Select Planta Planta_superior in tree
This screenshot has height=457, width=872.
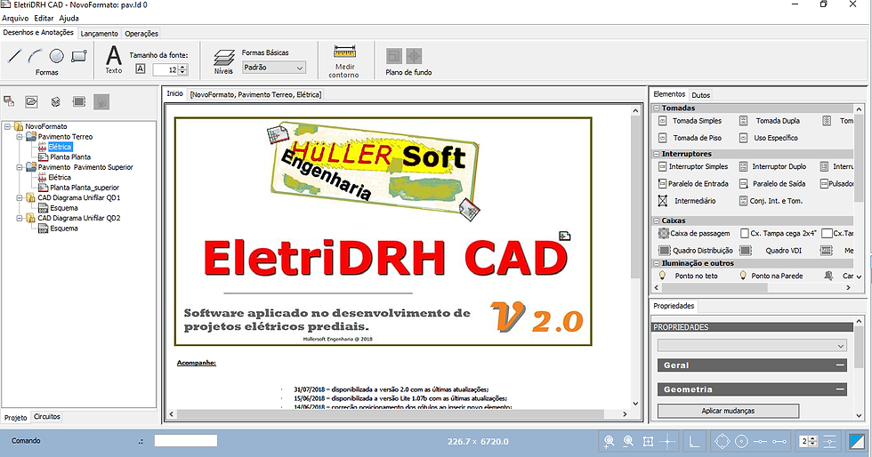84,188
